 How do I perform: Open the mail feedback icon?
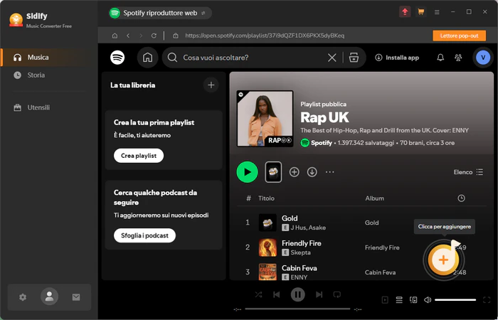pos(76,297)
